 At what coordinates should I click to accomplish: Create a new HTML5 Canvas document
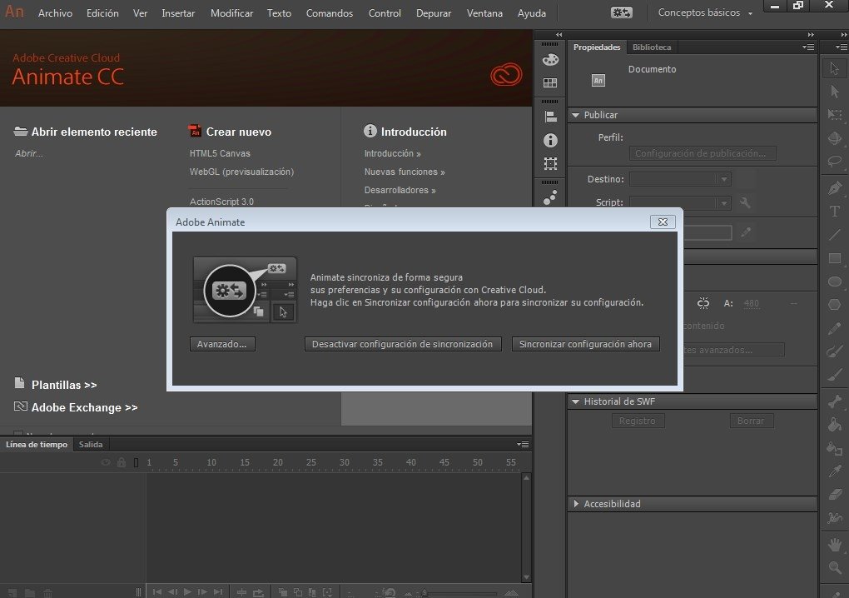coord(220,153)
